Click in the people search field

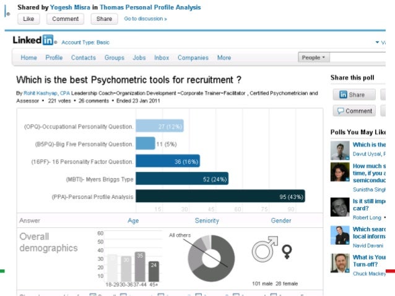357,57
